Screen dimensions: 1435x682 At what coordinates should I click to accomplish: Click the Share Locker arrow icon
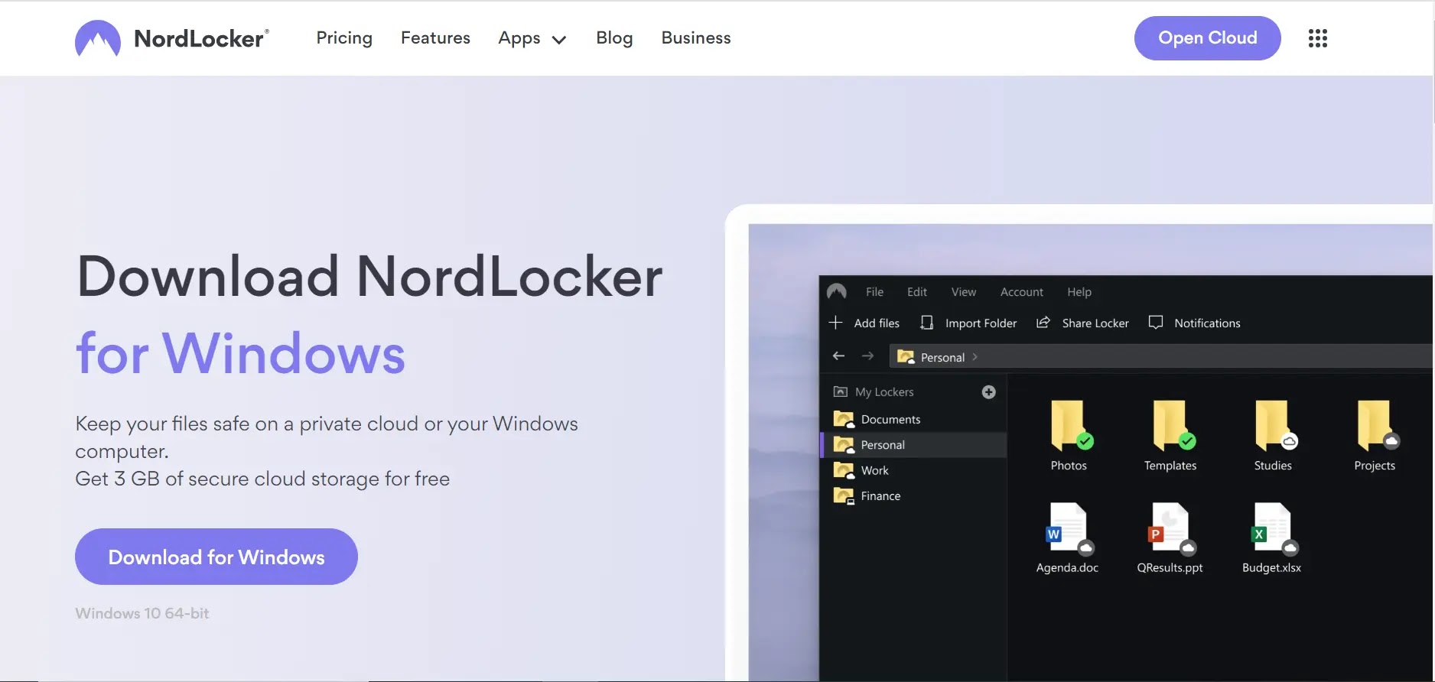pos(1043,323)
